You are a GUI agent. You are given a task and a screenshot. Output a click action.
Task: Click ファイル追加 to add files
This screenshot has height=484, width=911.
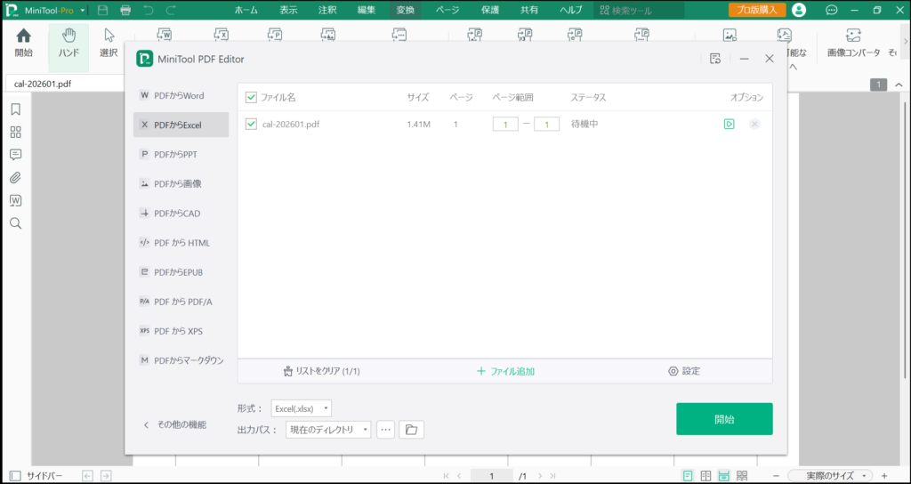505,371
